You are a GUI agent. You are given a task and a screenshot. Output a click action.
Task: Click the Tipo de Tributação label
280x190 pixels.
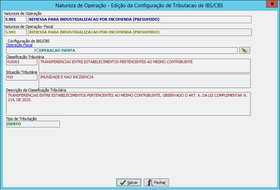(21, 118)
